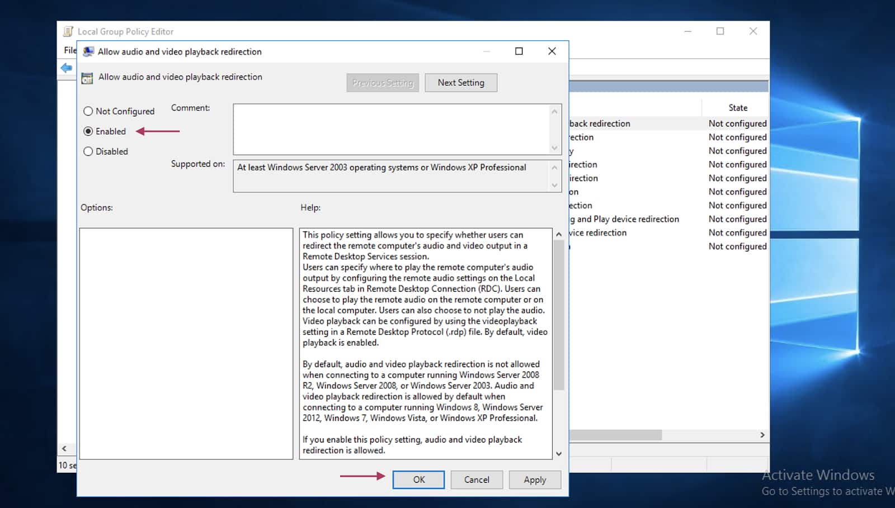Click the Help pane vertical scrollbar thumb
895x508 pixels.
559,315
